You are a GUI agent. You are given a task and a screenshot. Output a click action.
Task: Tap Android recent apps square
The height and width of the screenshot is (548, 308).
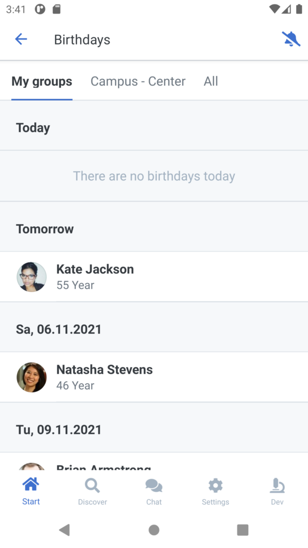pos(243,530)
